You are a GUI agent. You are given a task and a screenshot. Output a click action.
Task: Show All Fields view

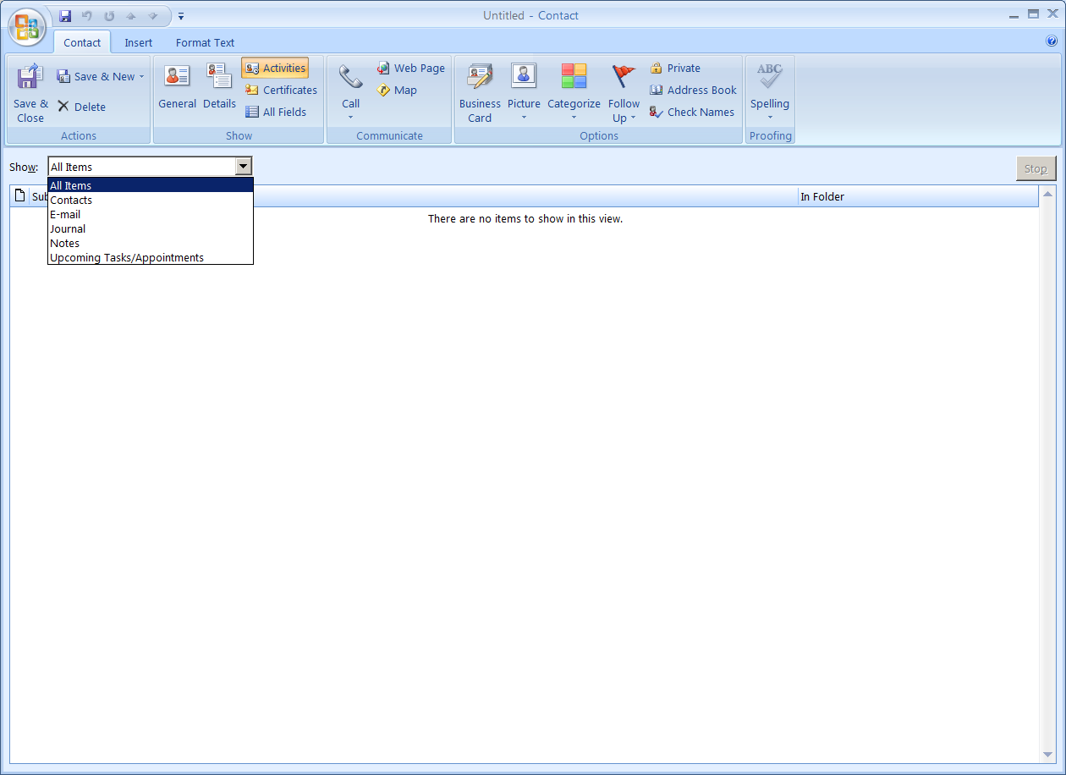pos(276,112)
